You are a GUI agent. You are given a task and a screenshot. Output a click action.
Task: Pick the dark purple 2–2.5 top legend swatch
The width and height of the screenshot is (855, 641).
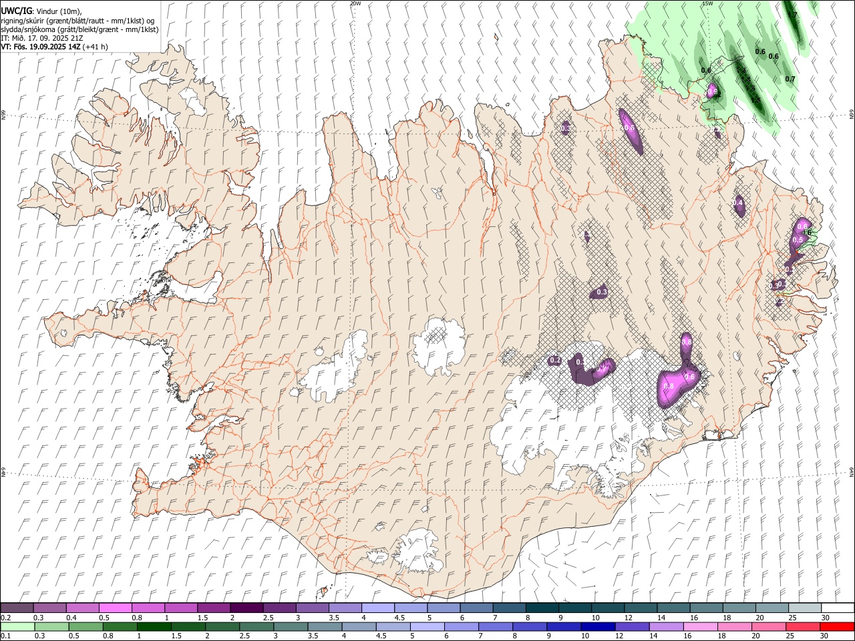[x=246, y=608]
